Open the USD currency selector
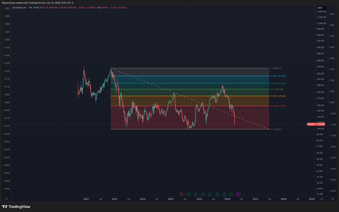 point(319,8)
